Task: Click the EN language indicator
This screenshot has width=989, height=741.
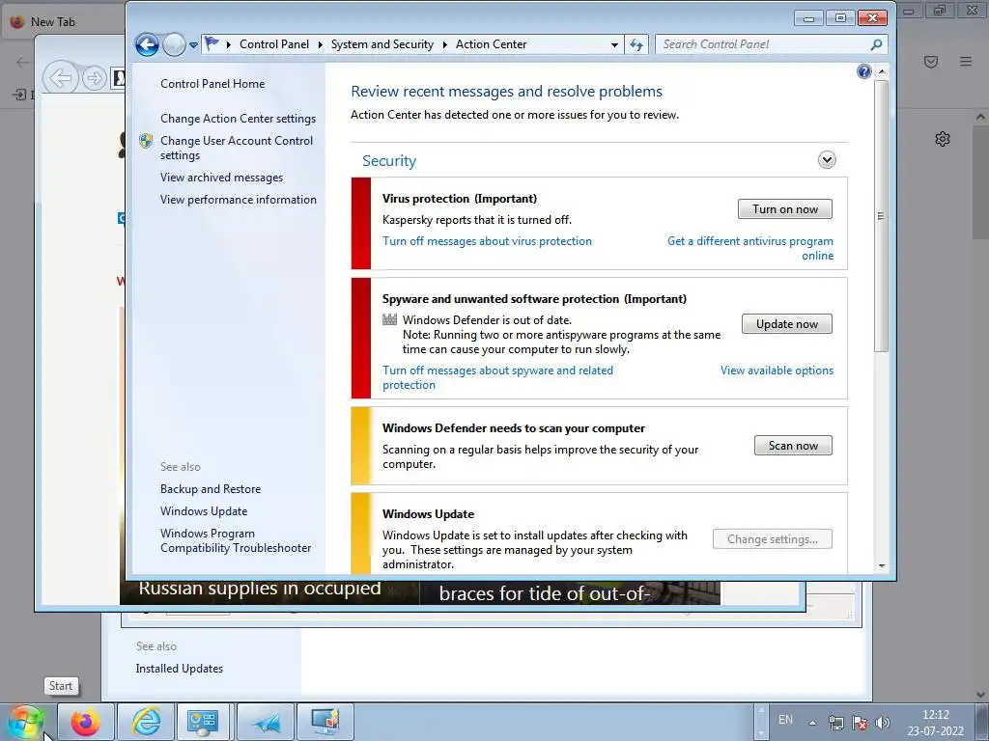Action: coord(785,720)
